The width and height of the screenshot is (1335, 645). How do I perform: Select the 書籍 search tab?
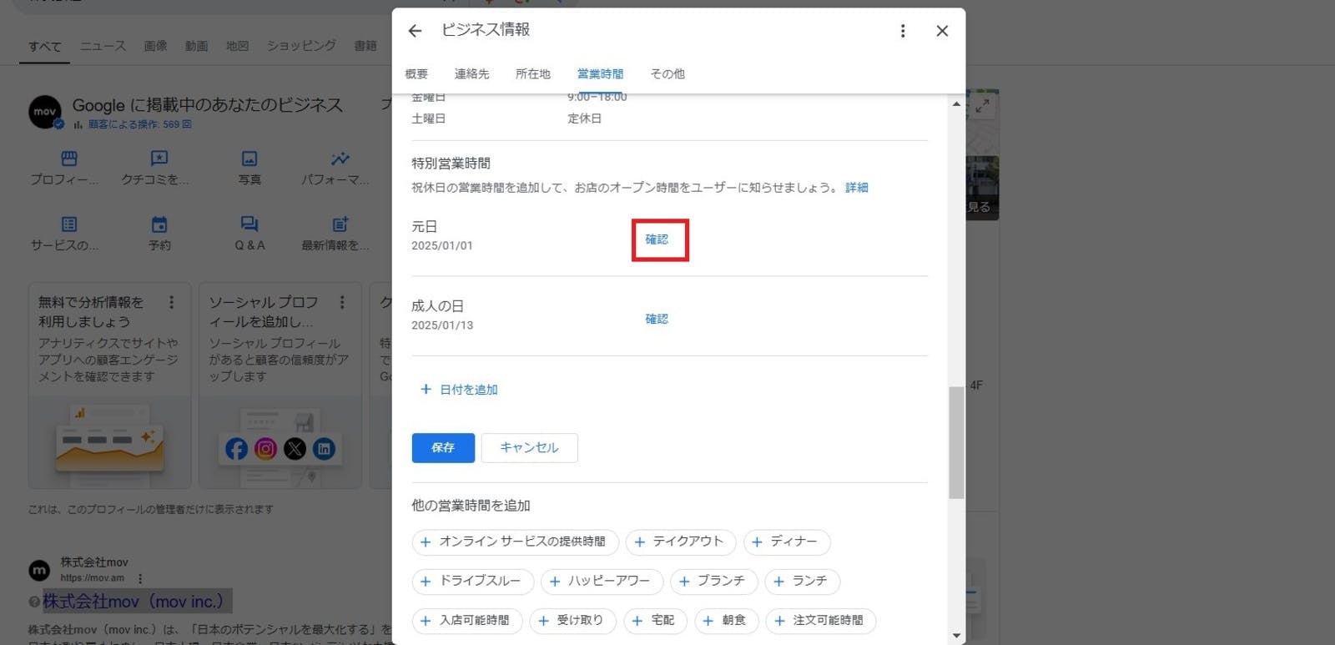[x=365, y=46]
